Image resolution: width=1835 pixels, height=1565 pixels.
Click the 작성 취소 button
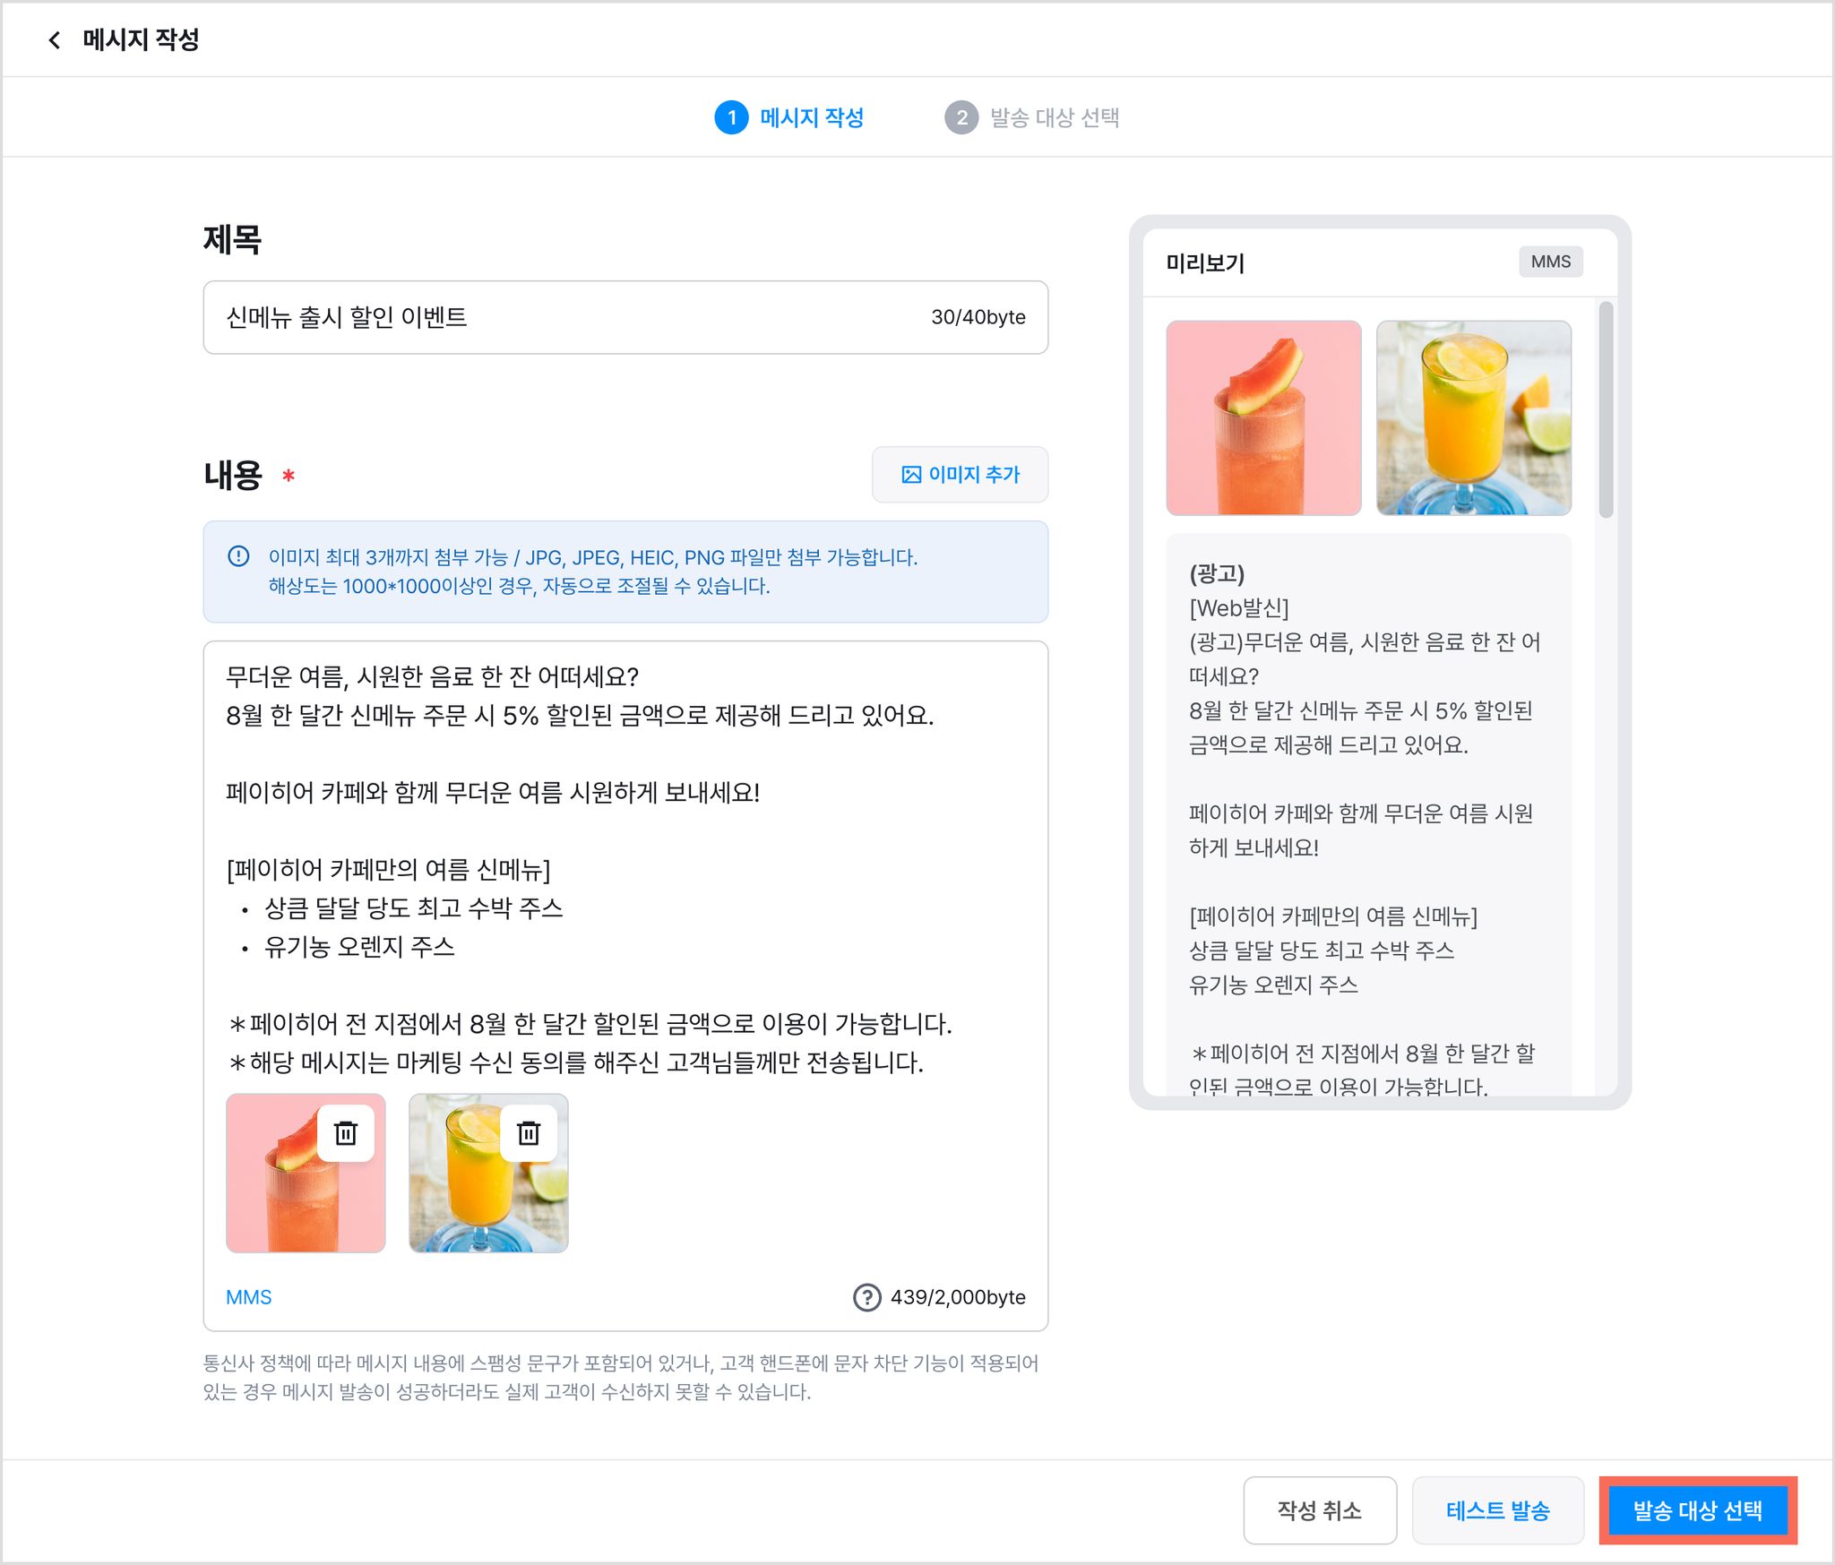click(1320, 1510)
